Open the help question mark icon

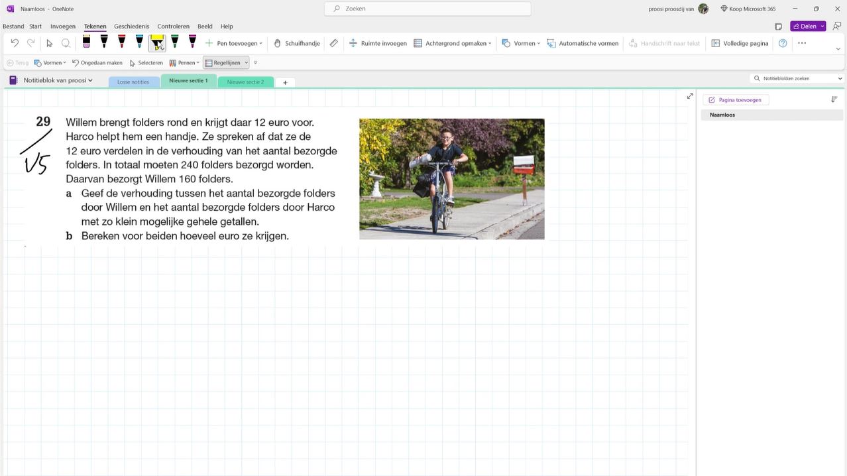click(x=783, y=43)
